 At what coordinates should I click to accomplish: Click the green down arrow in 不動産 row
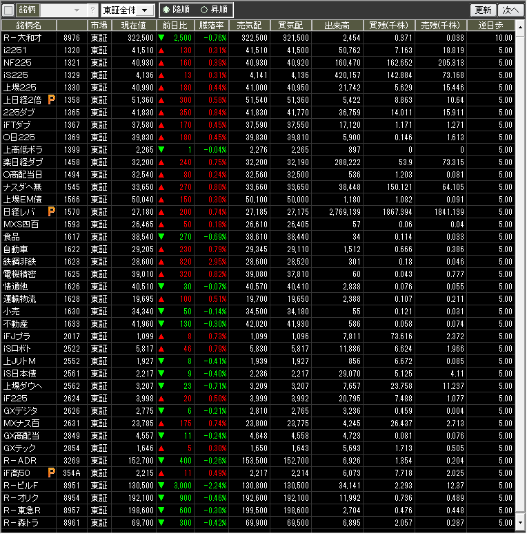[x=161, y=324]
